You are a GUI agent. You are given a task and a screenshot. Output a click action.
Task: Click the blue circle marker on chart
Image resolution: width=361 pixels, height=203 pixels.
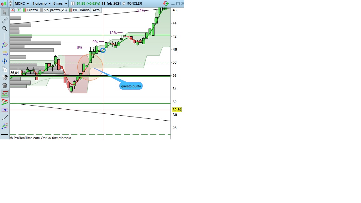coord(103,50)
